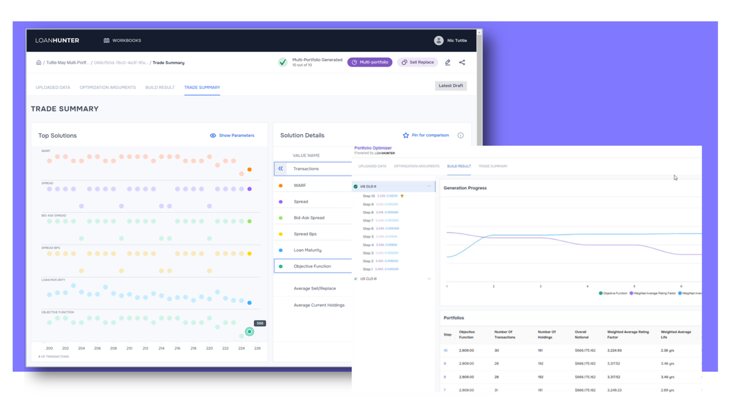Viewport: 735px width, 413px height.
Task: Select the highlighted 566 solution point
Action: pyautogui.click(x=250, y=332)
